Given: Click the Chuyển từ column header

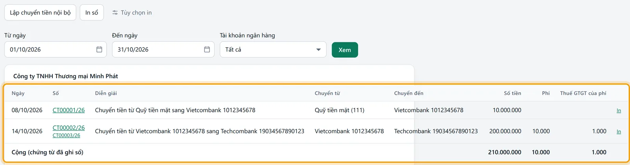Looking at the screenshot, I should (327, 93).
